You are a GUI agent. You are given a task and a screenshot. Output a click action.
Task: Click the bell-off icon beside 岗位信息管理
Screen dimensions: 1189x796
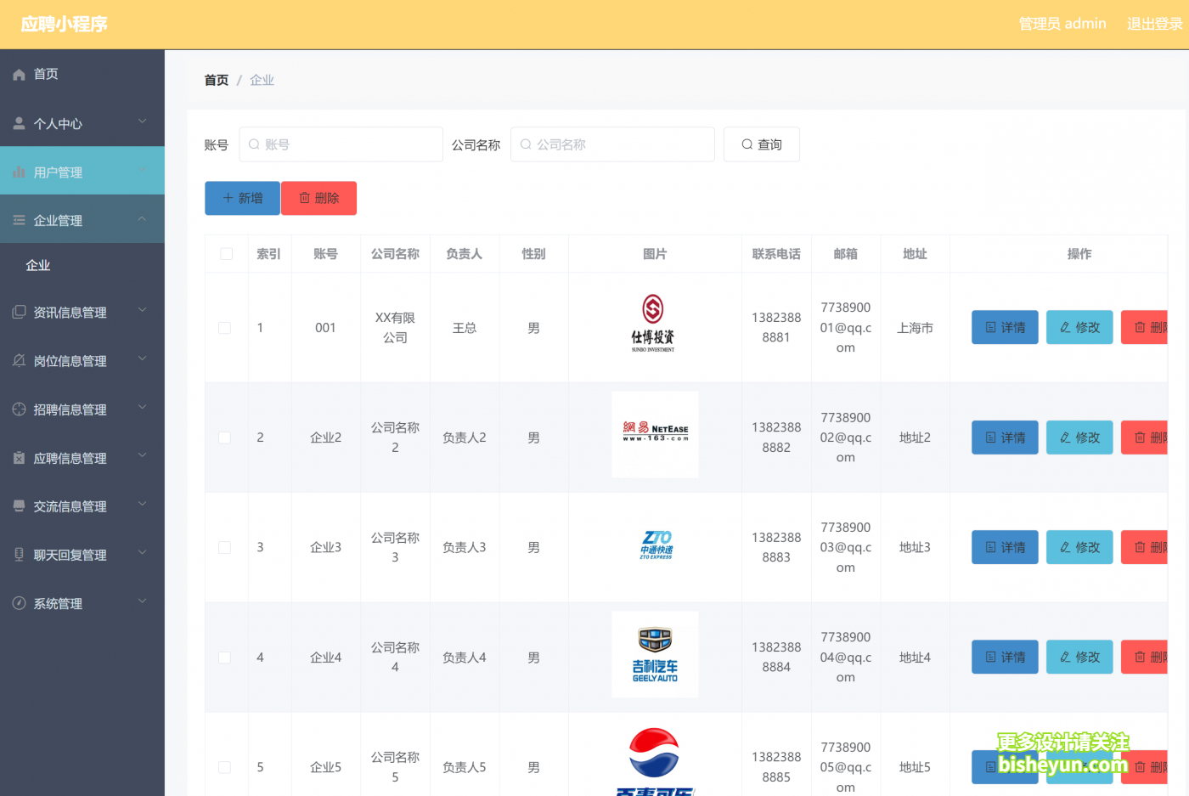19,360
